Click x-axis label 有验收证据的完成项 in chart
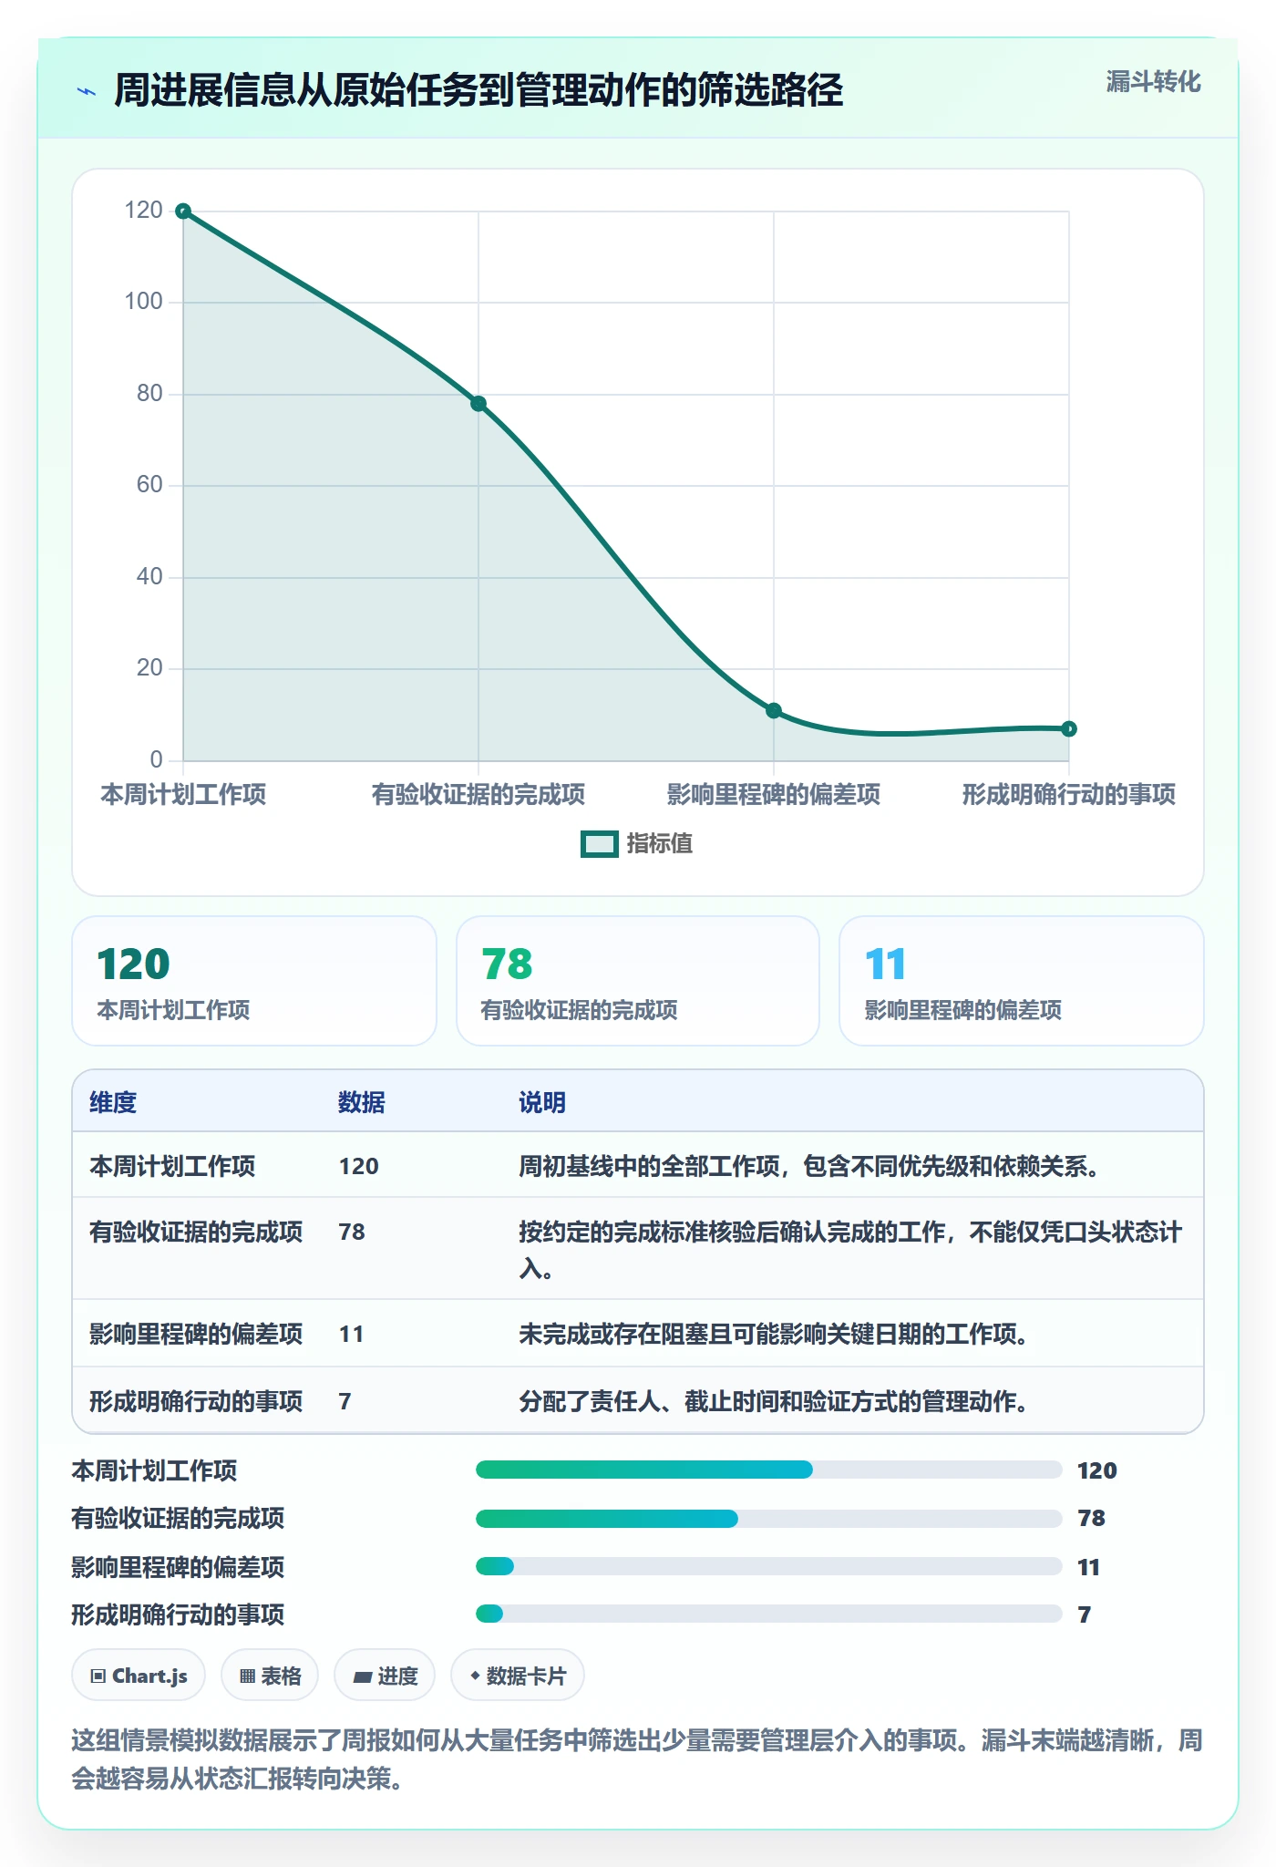 [478, 794]
